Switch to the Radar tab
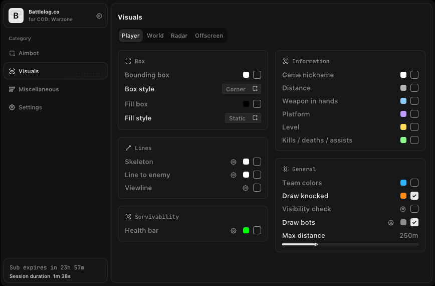The image size is (435, 286). (x=179, y=36)
